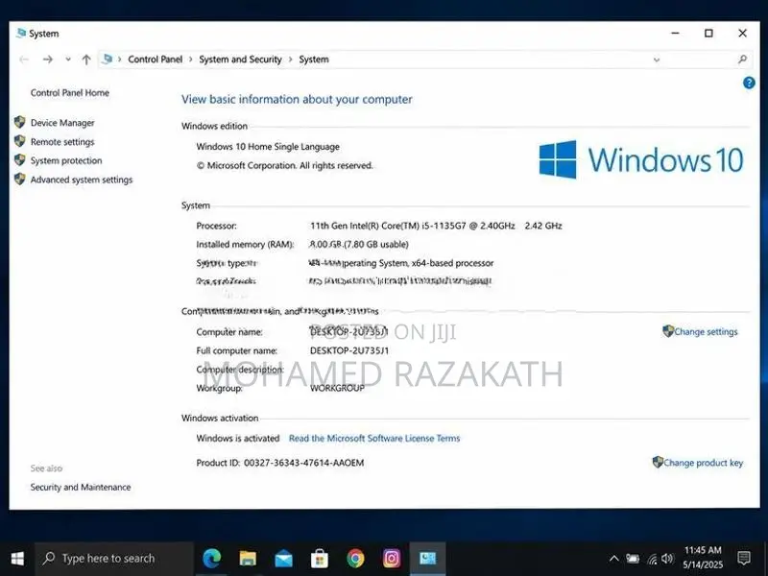Screen dimensions: 768x576
Task: Click the Up one level arrow
Action: 86,60
